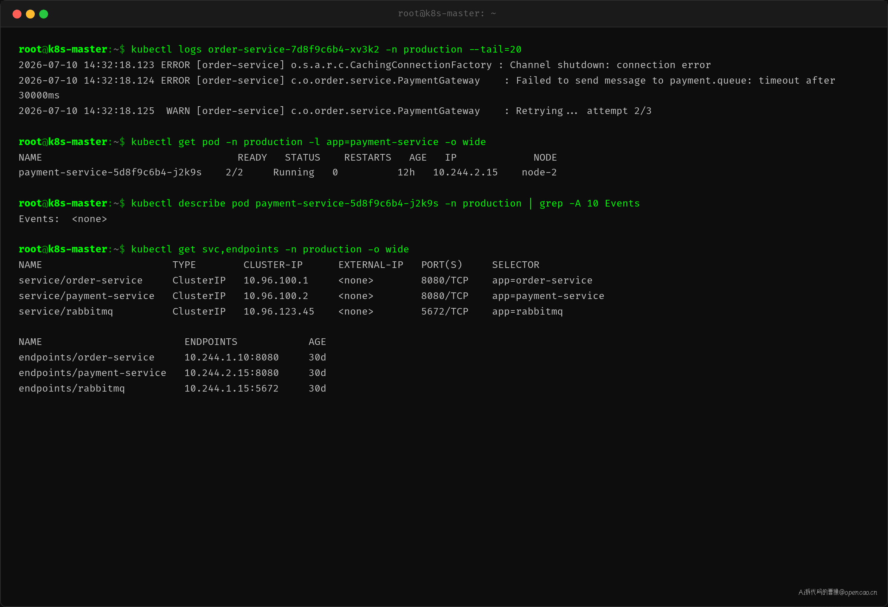
Task: Click the service/rabbitmq row name
Action: (66, 312)
